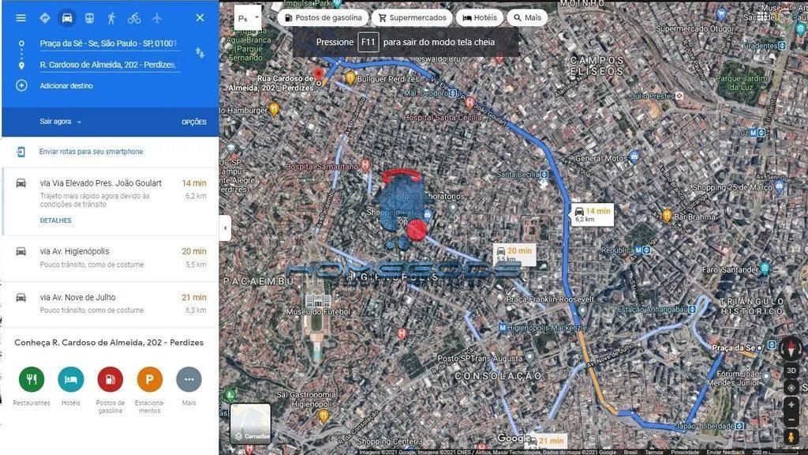Edit the R. Cardoso de Almeida destination field

(x=109, y=65)
